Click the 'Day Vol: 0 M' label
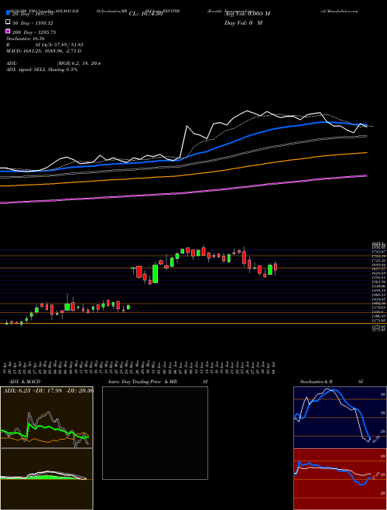 243,22
